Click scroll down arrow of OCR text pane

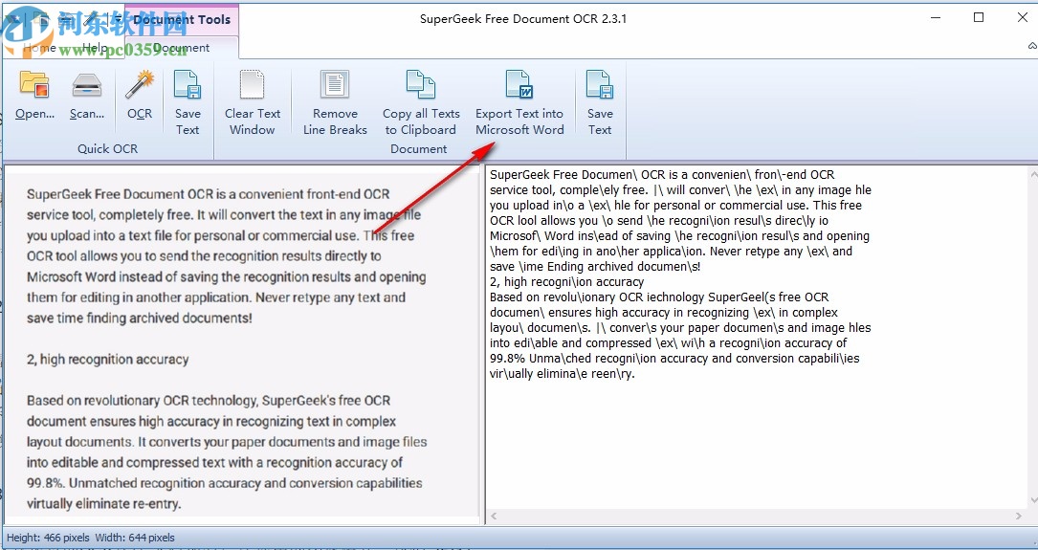tap(1032, 501)
